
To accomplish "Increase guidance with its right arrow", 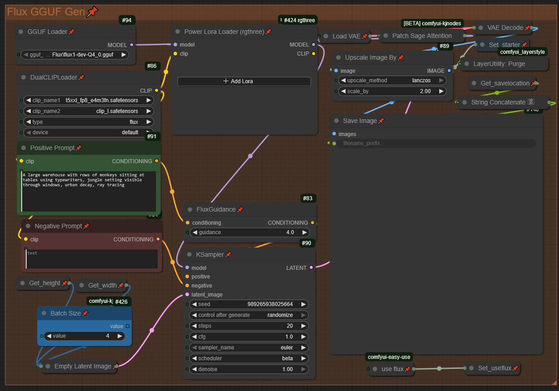I will [x=304, y=232].
